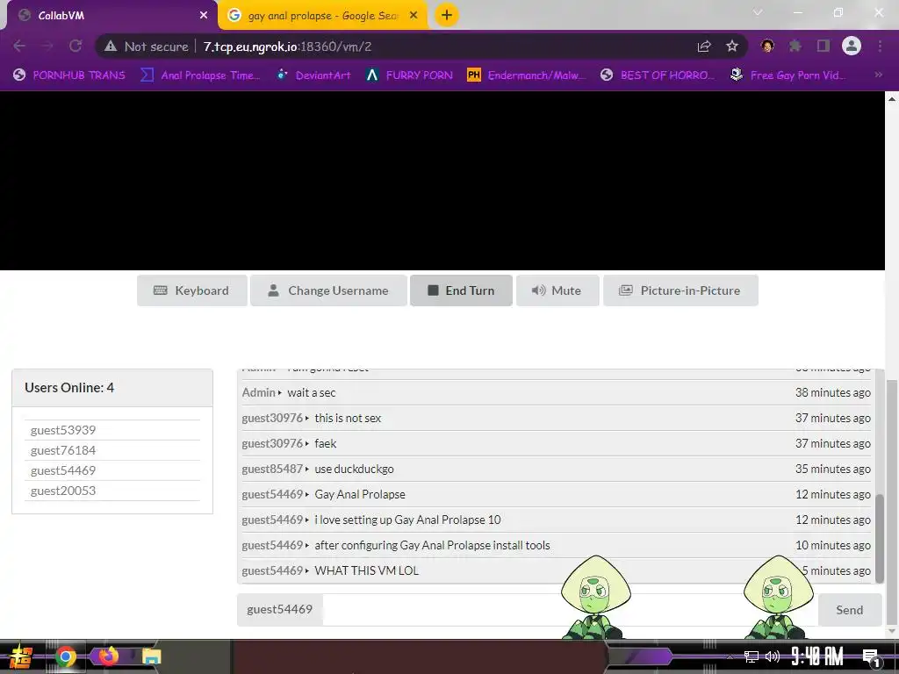This screenshot has height=674, width=899.
Task: Mute the VM audio
Action: 557,290
